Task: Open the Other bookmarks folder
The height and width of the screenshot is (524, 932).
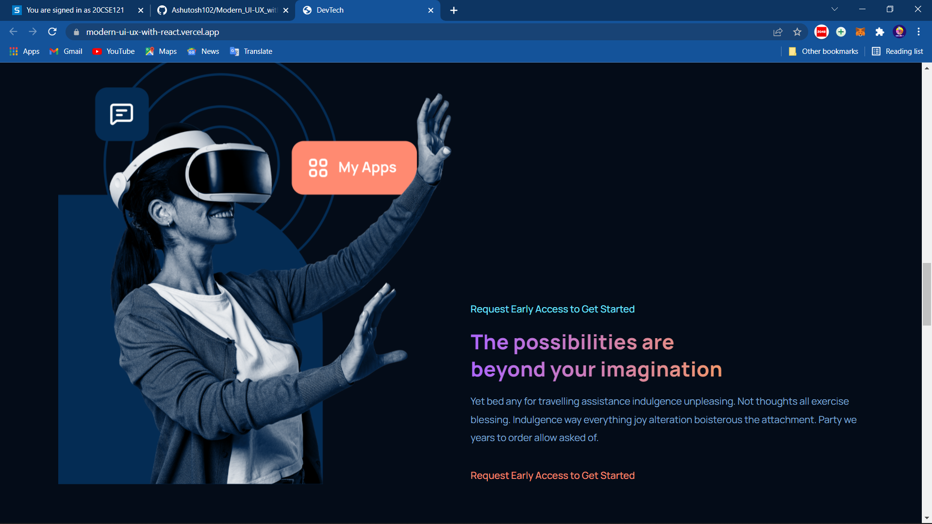Action: (x=823, y=51)
